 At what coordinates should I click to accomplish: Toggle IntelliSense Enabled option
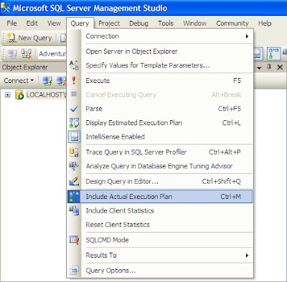[160, 137]
